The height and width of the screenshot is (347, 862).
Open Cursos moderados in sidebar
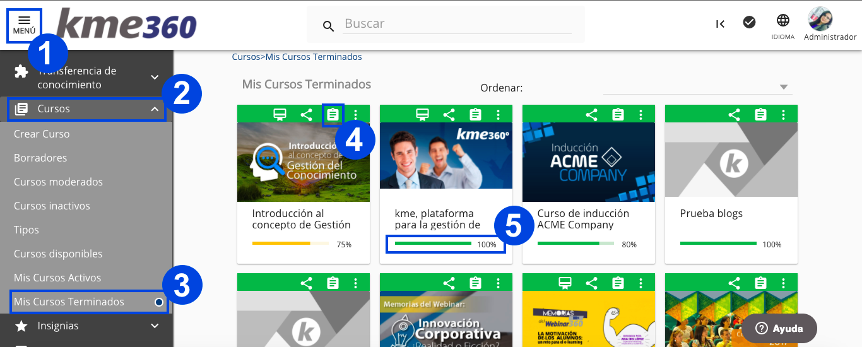(58, 182)
